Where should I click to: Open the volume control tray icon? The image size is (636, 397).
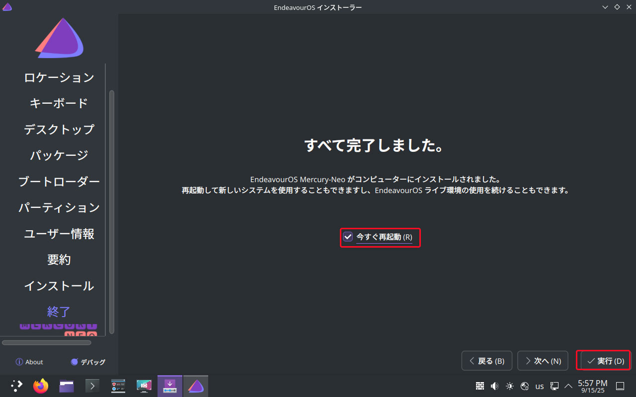[494, 386]
